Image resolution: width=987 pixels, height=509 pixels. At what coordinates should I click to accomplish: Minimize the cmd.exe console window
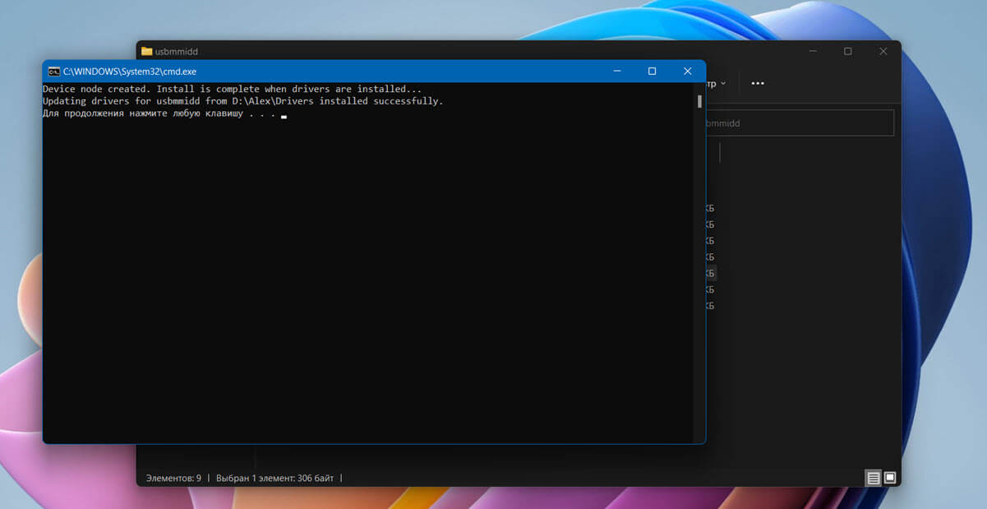coord(617,72)
